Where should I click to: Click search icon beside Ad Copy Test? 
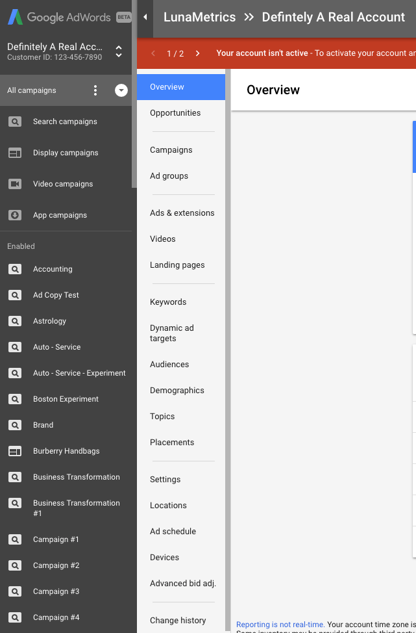(15, 295)
